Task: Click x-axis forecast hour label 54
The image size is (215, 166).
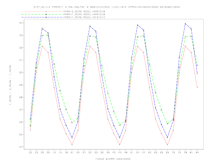Action: point(138,152)
